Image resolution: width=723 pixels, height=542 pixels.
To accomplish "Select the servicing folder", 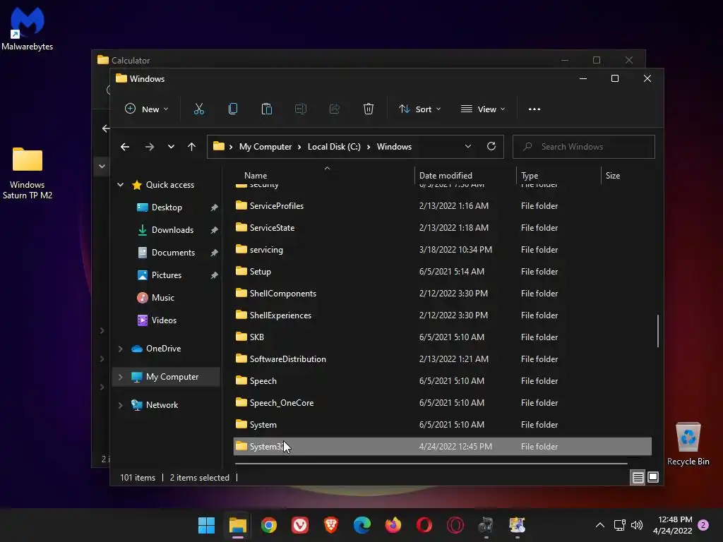I will (443, 250).
